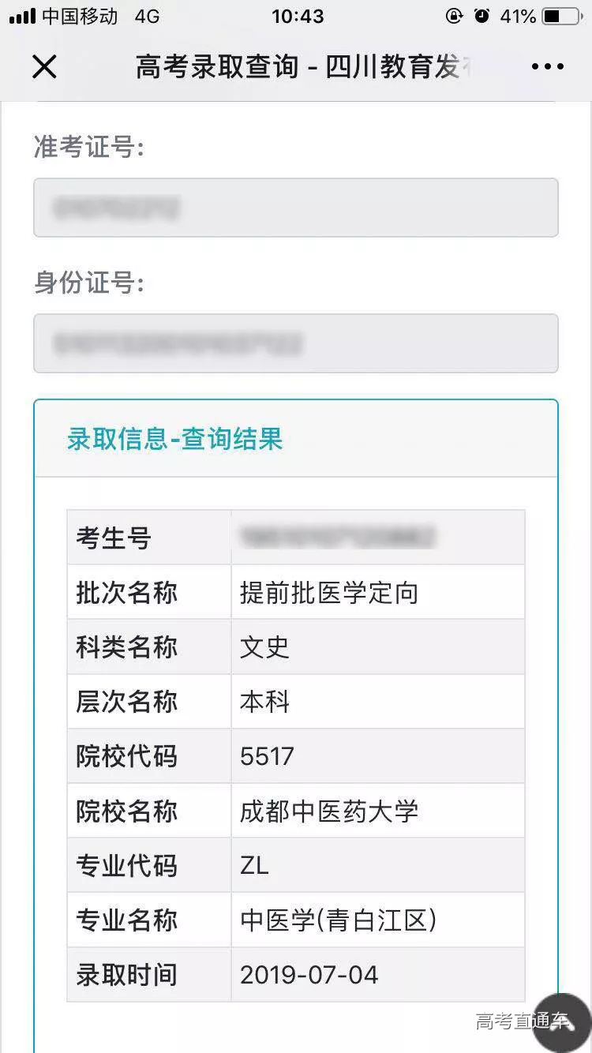Tap the scroll-to-top floating button
This screenshot has height=1053, width=592.
(x=560, y=1021)
